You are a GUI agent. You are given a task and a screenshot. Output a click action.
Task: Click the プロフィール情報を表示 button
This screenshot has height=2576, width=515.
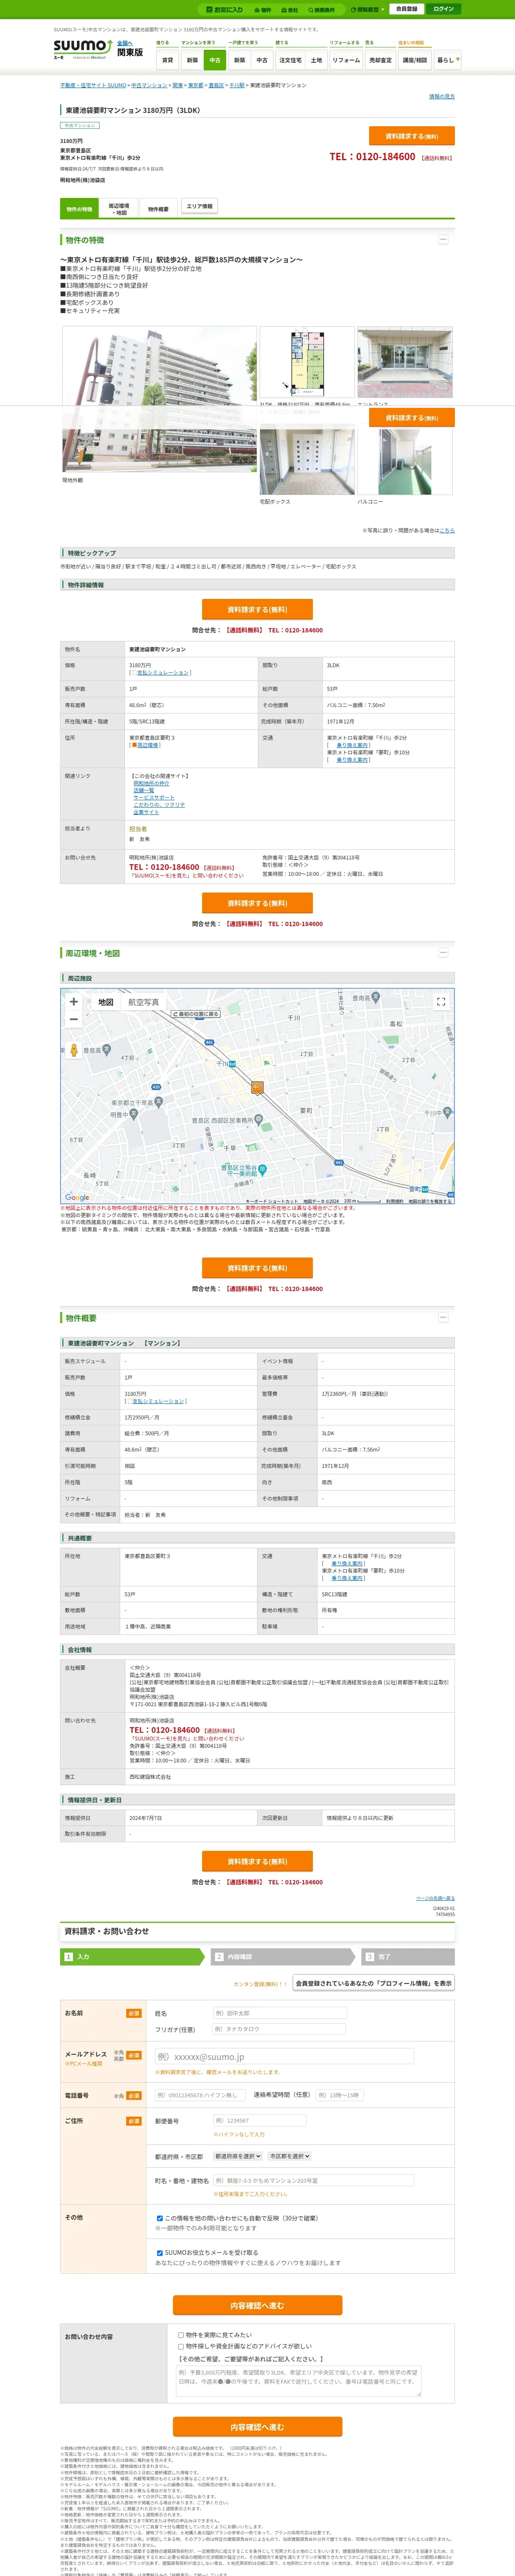tap(374, 1983)
